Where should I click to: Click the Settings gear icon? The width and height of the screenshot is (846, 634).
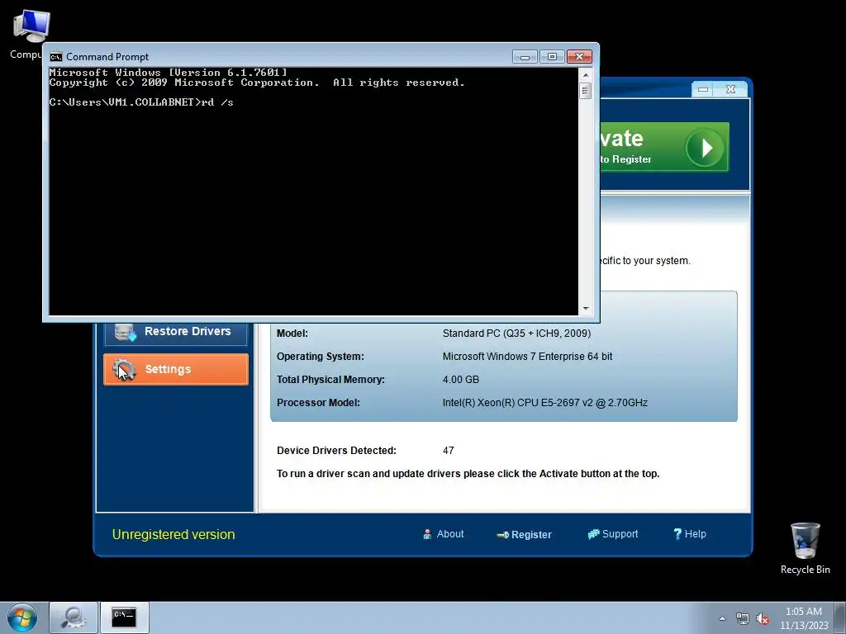(124, 369)
